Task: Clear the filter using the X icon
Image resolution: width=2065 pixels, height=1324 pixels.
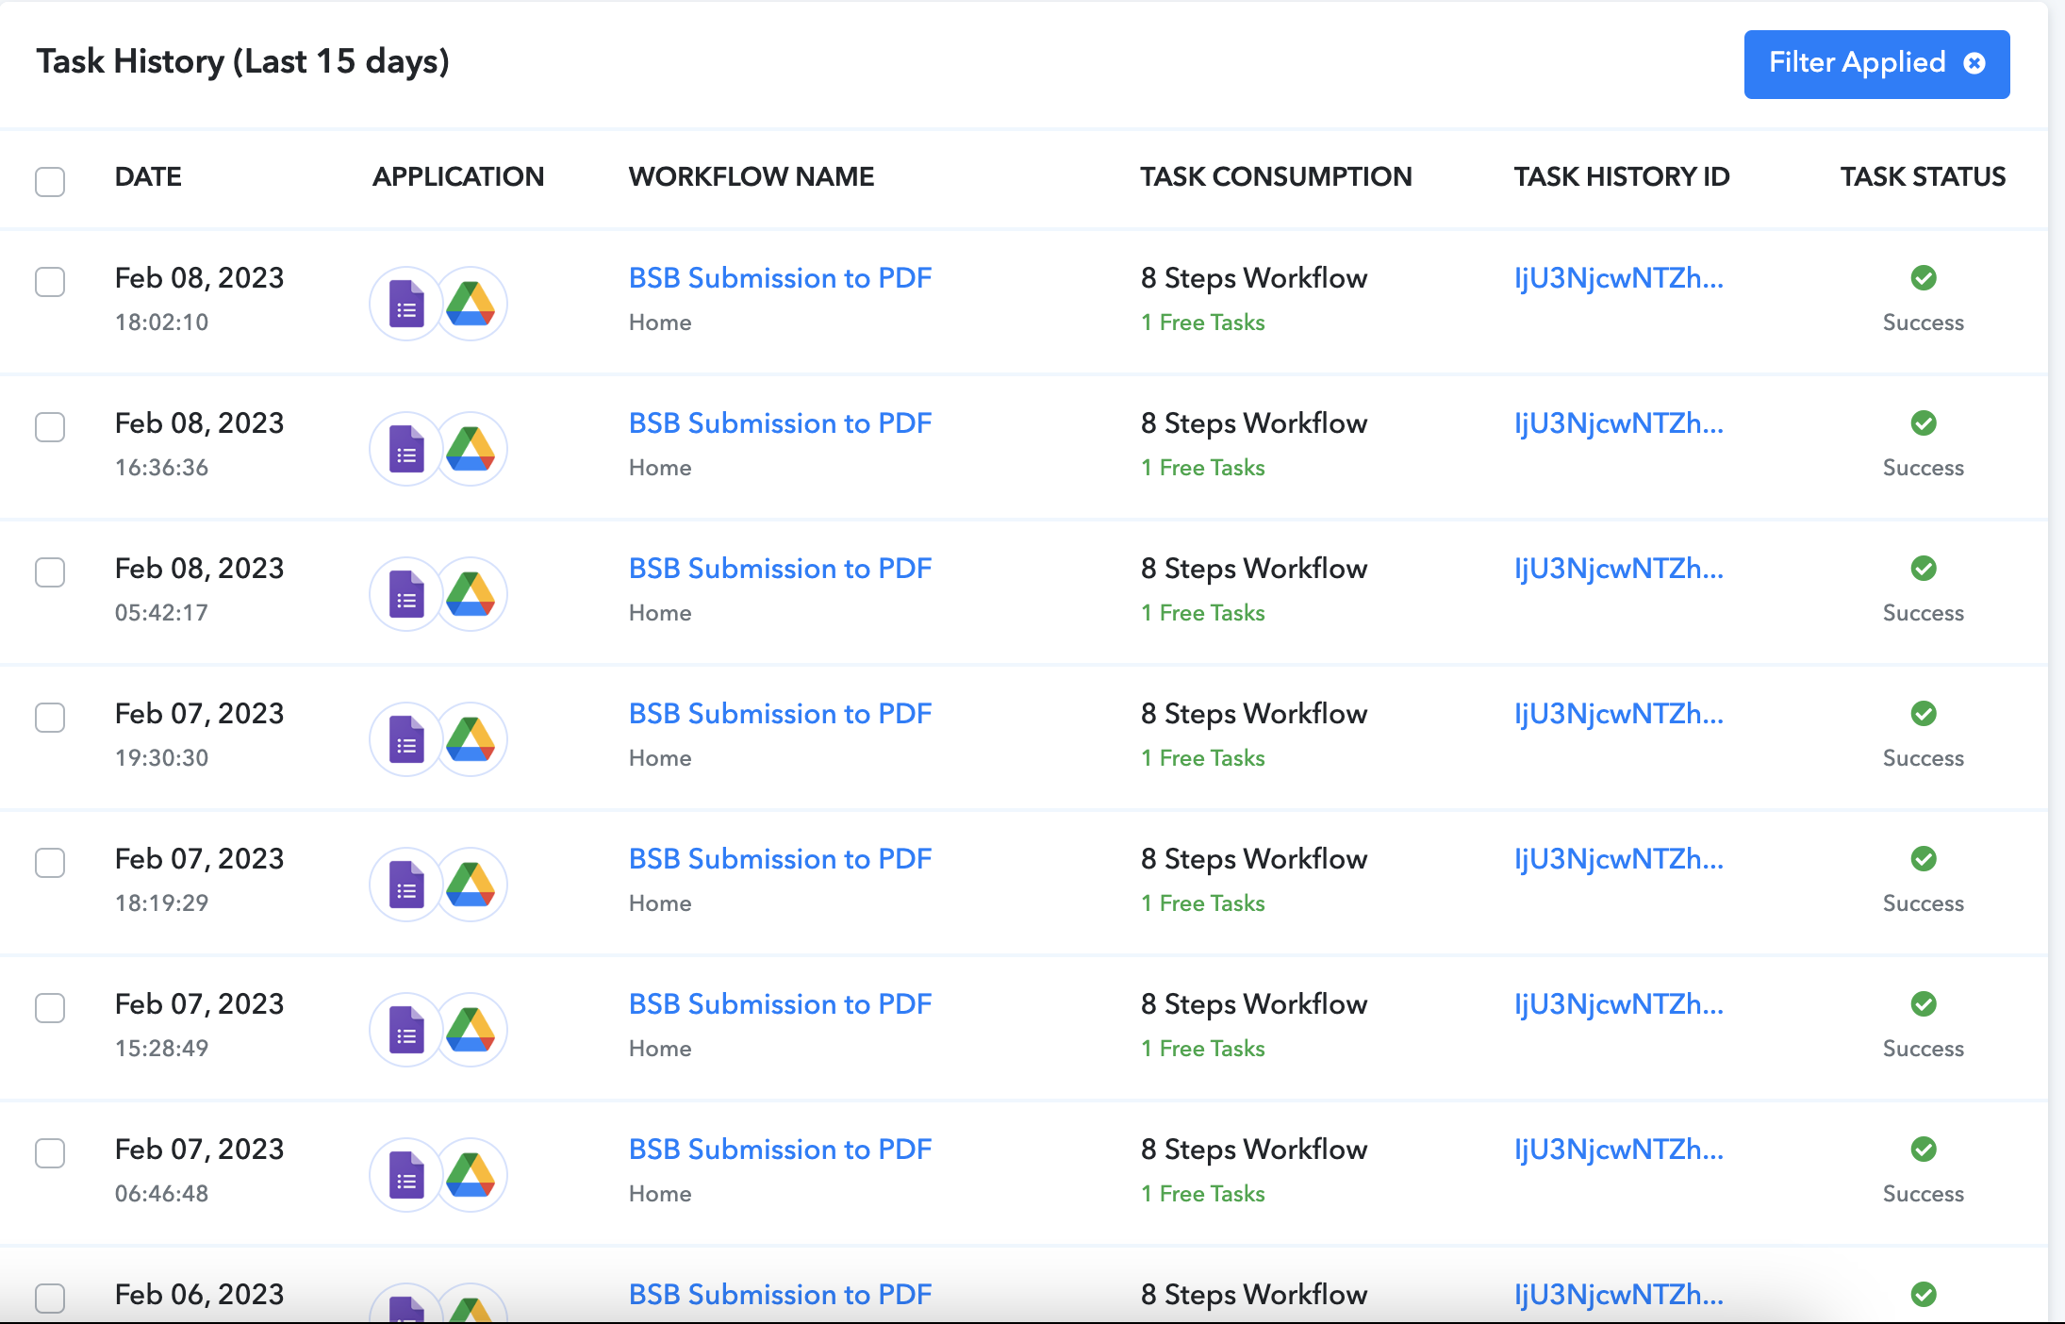Action: (x=1974, y=63)
